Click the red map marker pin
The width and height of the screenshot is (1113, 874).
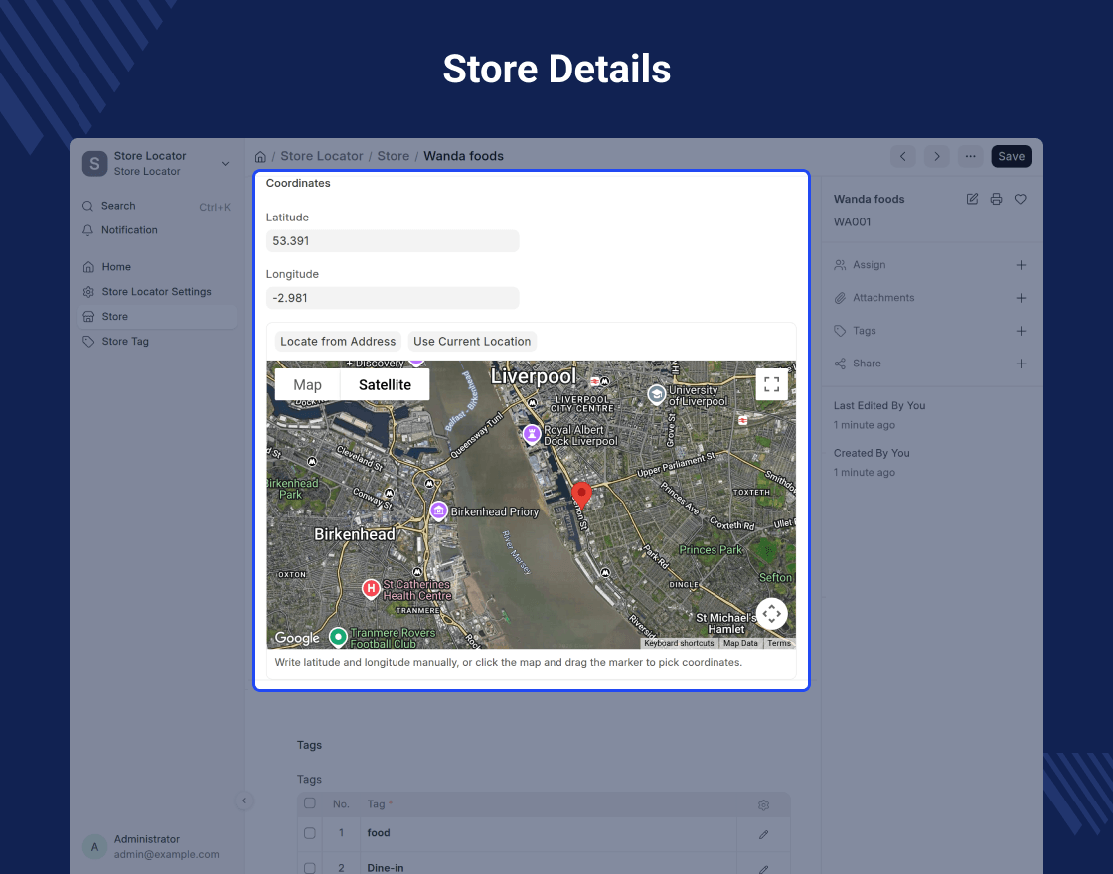tap(581, 495)
